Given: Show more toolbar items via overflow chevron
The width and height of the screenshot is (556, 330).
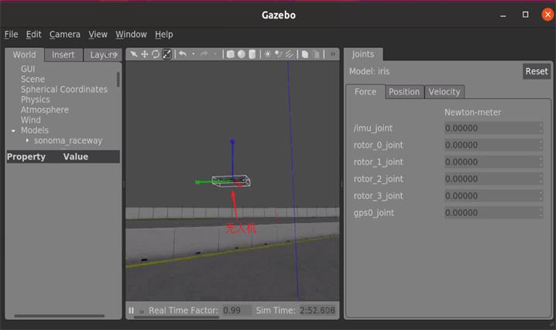Looking at the screenshot, I should pyautogui.click(x=333, y=54).
